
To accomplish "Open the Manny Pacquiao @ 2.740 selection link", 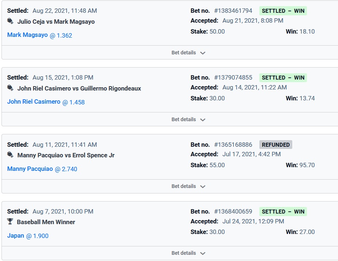I will (x=42, y=169).
